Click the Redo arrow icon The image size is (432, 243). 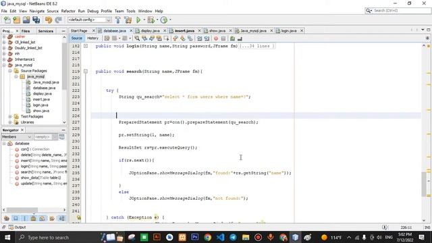58,20
